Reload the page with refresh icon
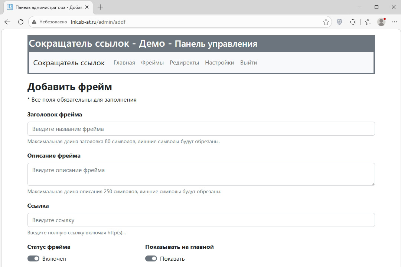 coord(21,22)
